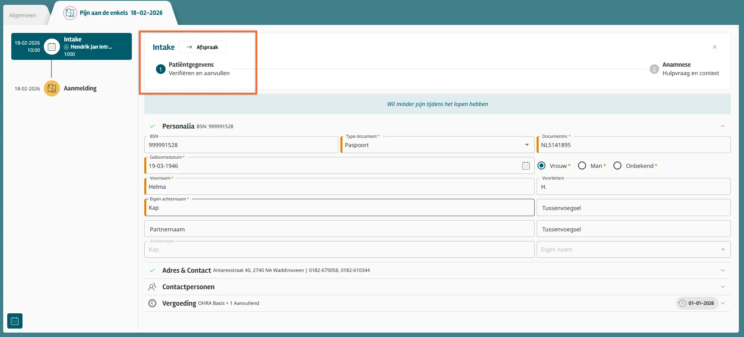Collapse the Personalia section
744x337 pixels.
[x=722, y=126]
